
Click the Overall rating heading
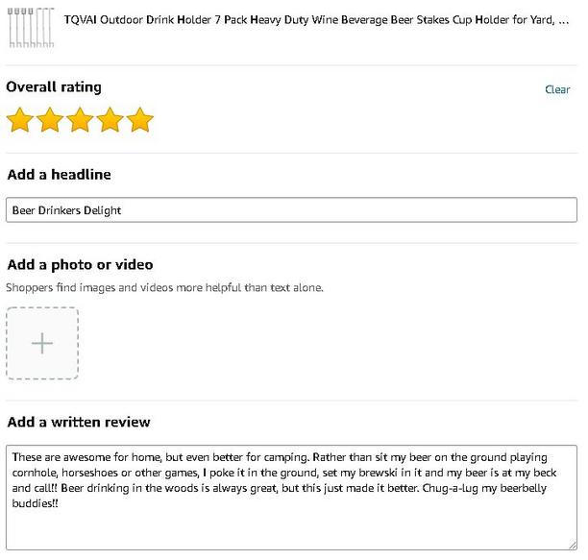click(x=54, y=87)
